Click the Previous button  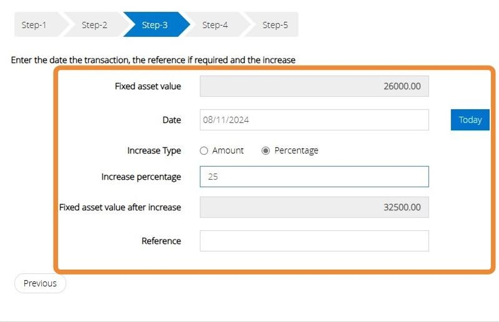click(40, 283)
